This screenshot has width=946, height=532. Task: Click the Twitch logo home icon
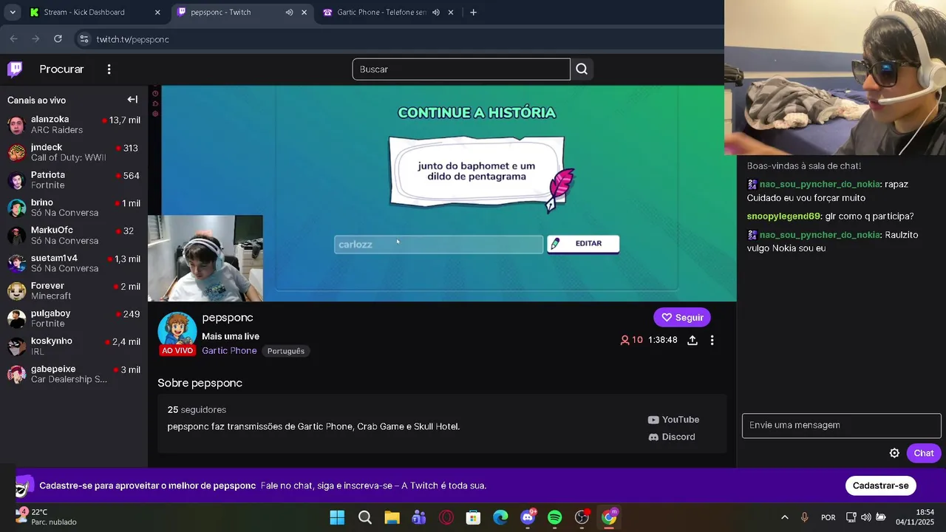pos(15,69)
